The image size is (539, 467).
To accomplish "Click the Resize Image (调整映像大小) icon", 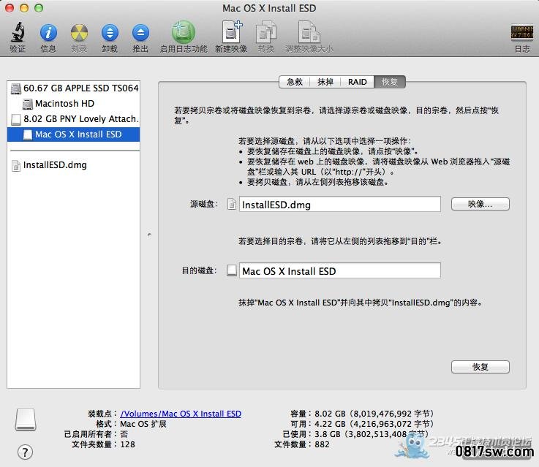I will tap(309, 32).
